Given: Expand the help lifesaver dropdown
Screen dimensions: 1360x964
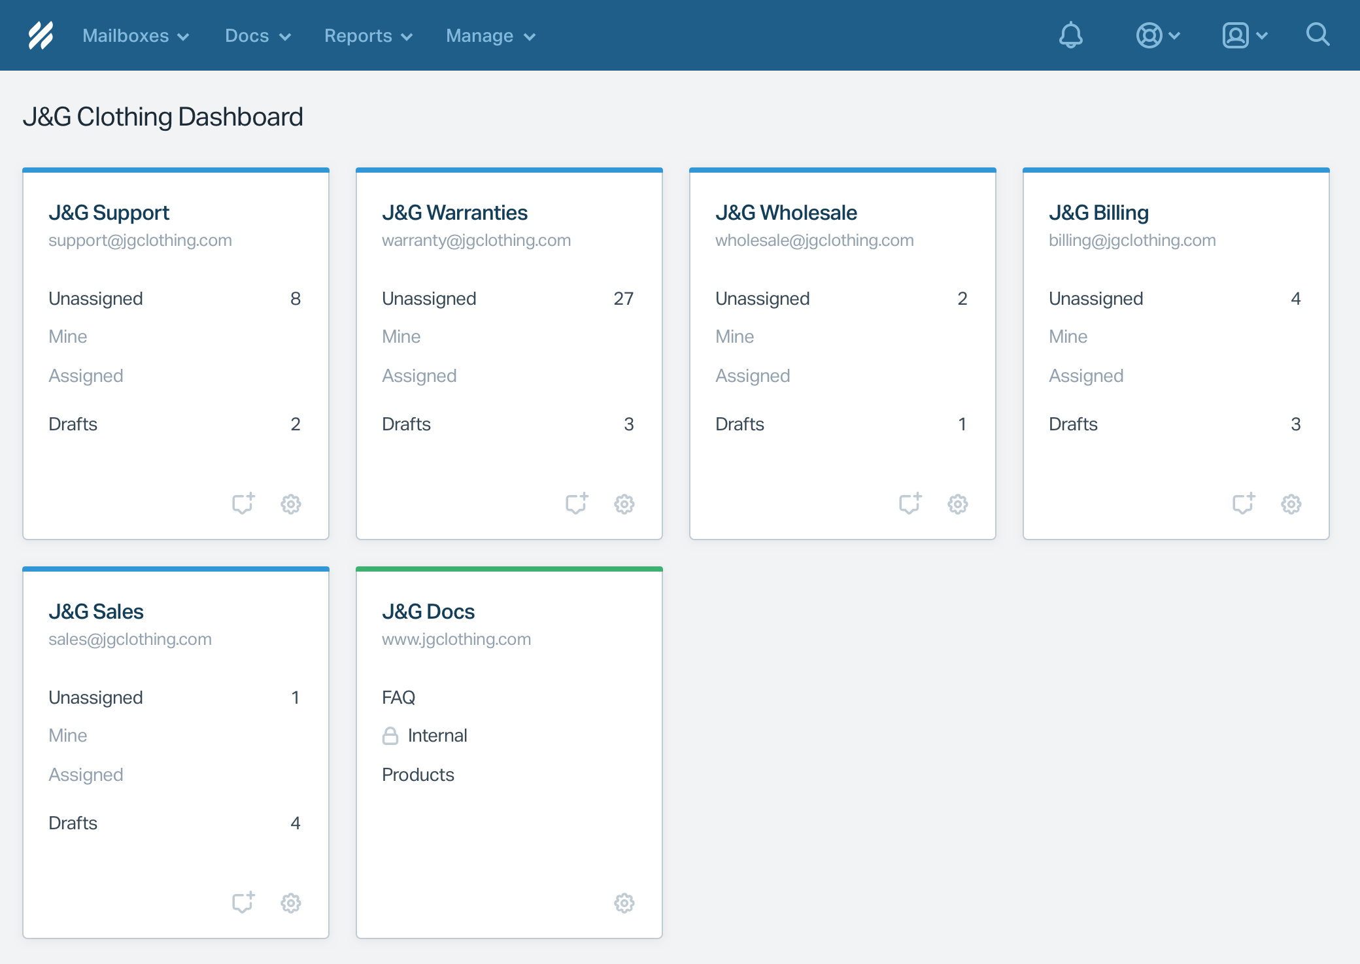Looking at the screenshot, I should (1157, 35).
